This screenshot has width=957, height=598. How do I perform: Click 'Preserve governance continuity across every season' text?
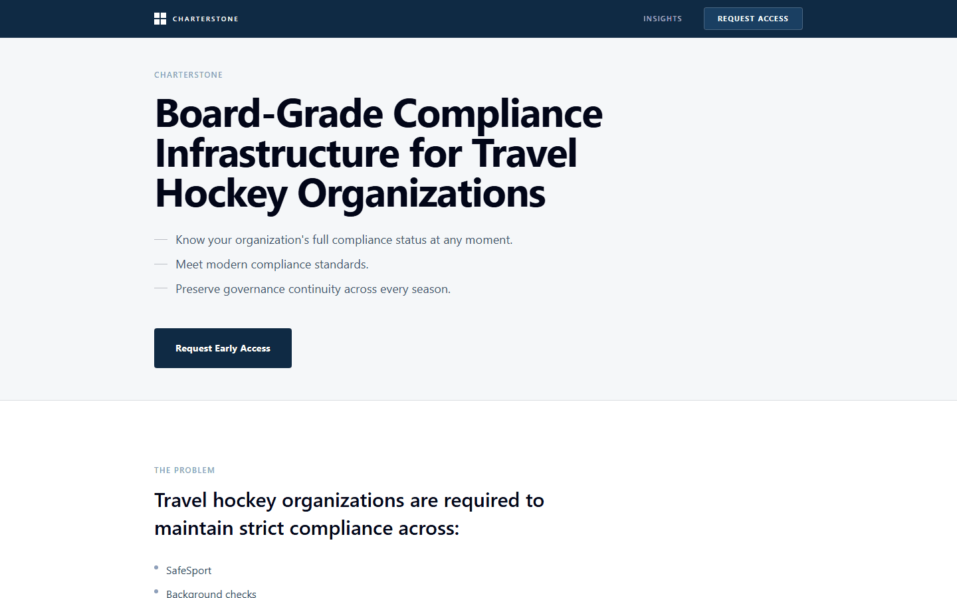point(312,289)
